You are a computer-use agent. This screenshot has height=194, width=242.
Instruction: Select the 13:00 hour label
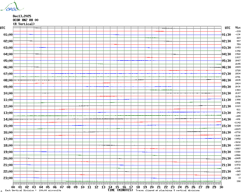[x=8, y=113]
